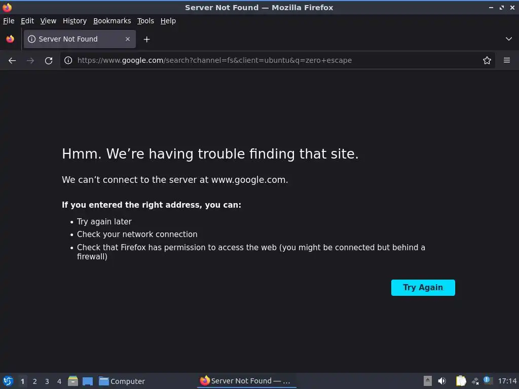Open the site information icon in address bar
Image resolution: width=519 pixels, height=389 pixels.
pos(68,60)
